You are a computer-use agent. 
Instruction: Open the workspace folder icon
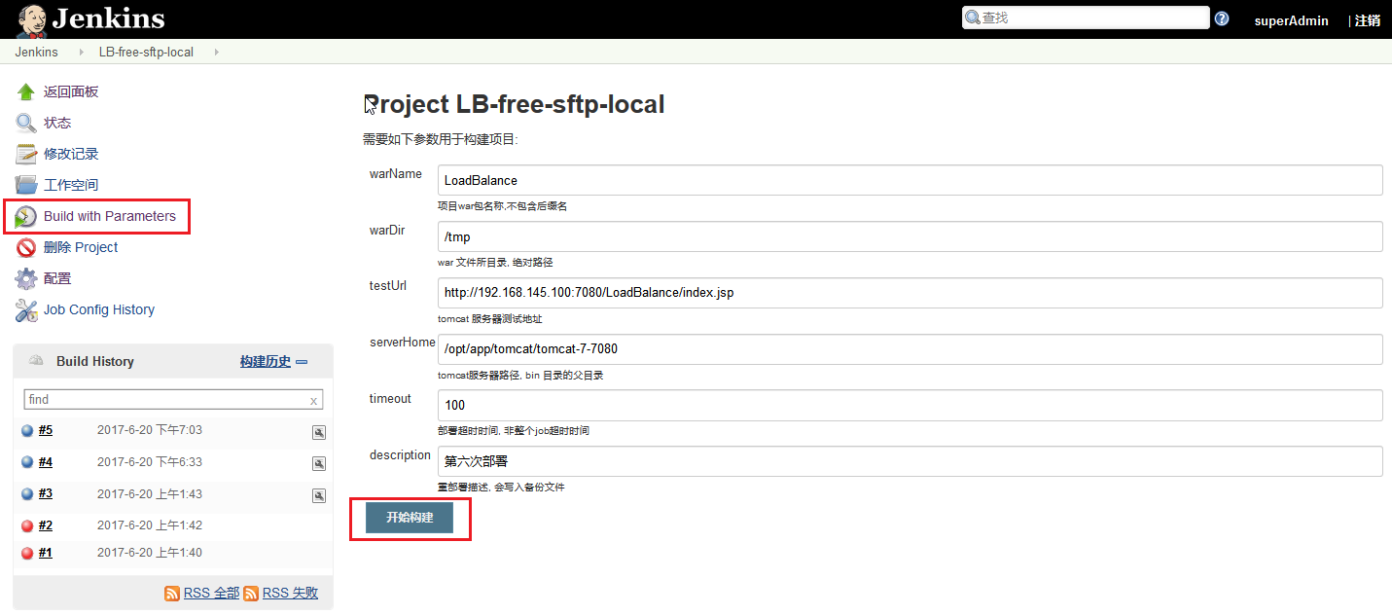pos(26,185)
